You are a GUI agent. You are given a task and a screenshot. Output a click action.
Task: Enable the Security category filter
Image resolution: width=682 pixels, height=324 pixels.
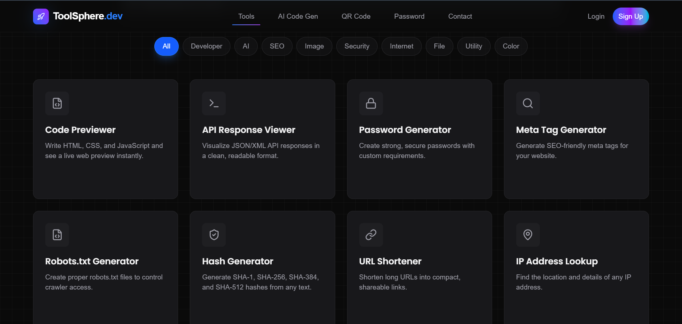click(357, 46)
